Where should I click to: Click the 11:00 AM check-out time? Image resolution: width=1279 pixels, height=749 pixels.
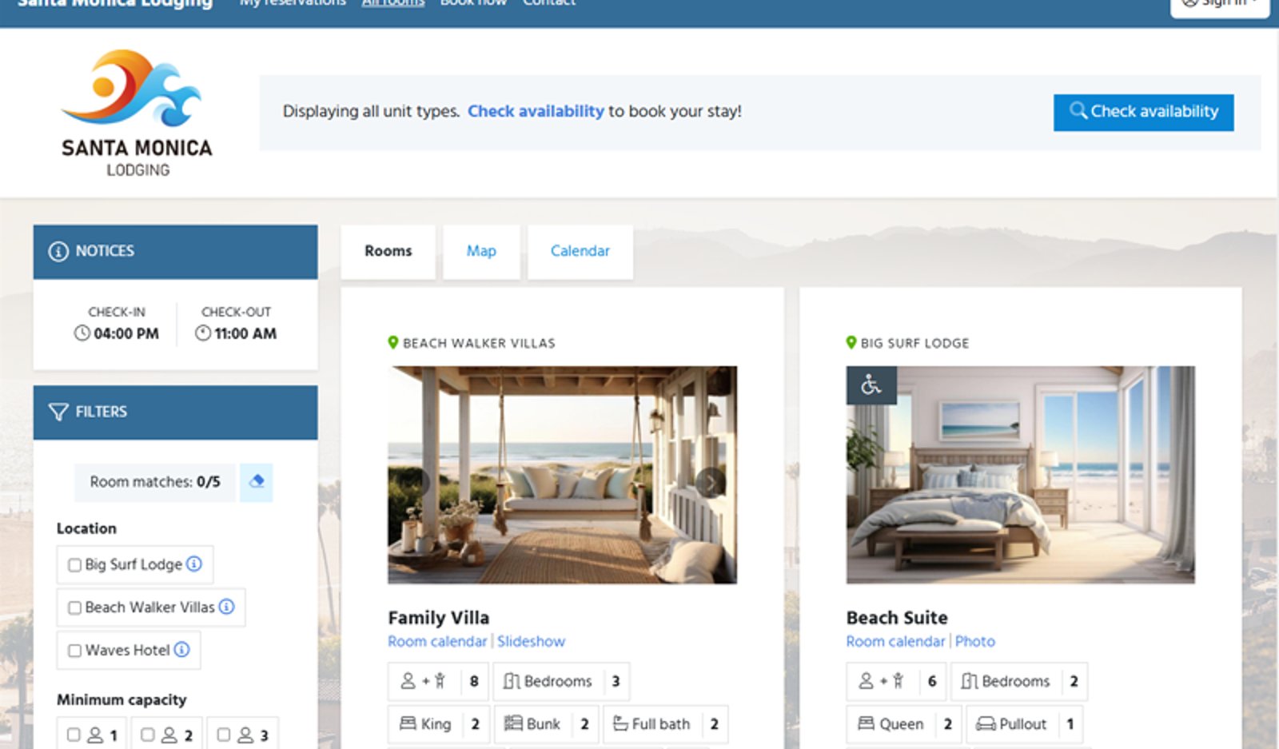(x=245, y=333)
